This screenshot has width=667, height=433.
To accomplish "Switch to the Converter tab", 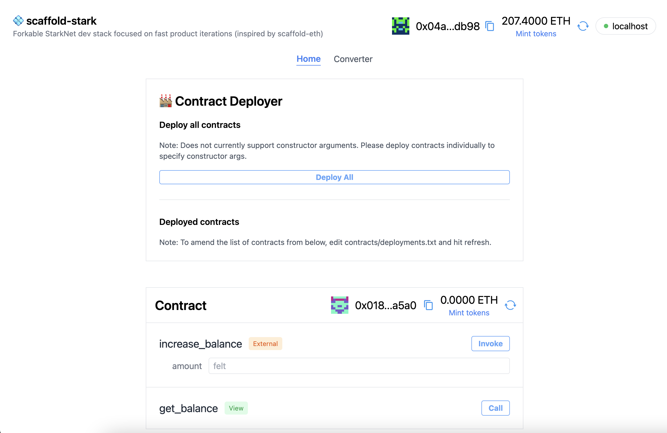I will point(353,59).
